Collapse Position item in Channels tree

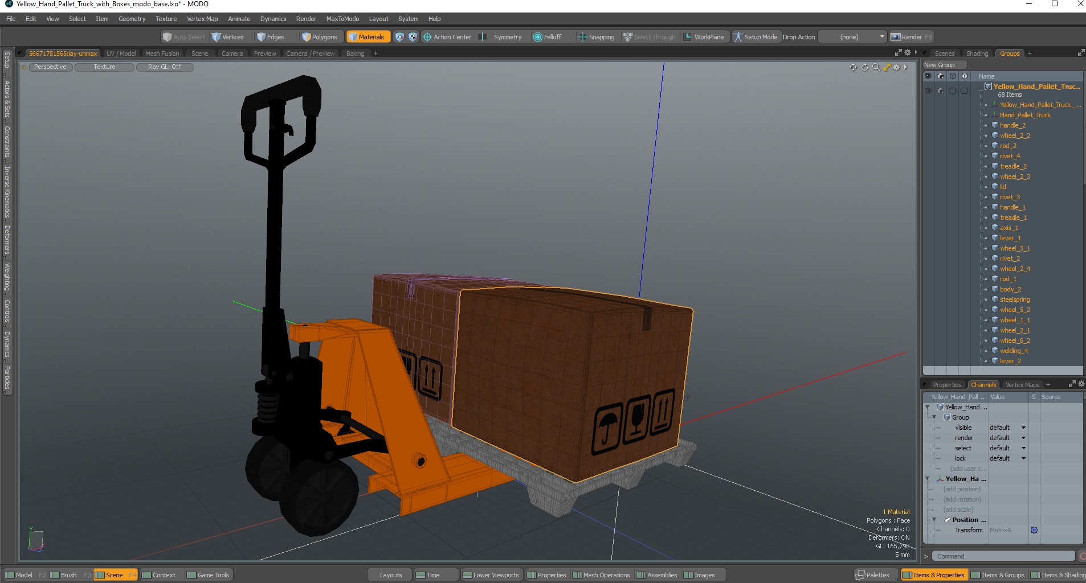point(934,520)
